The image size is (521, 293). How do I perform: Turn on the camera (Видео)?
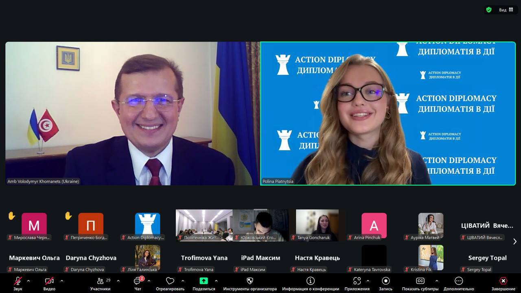49,281
